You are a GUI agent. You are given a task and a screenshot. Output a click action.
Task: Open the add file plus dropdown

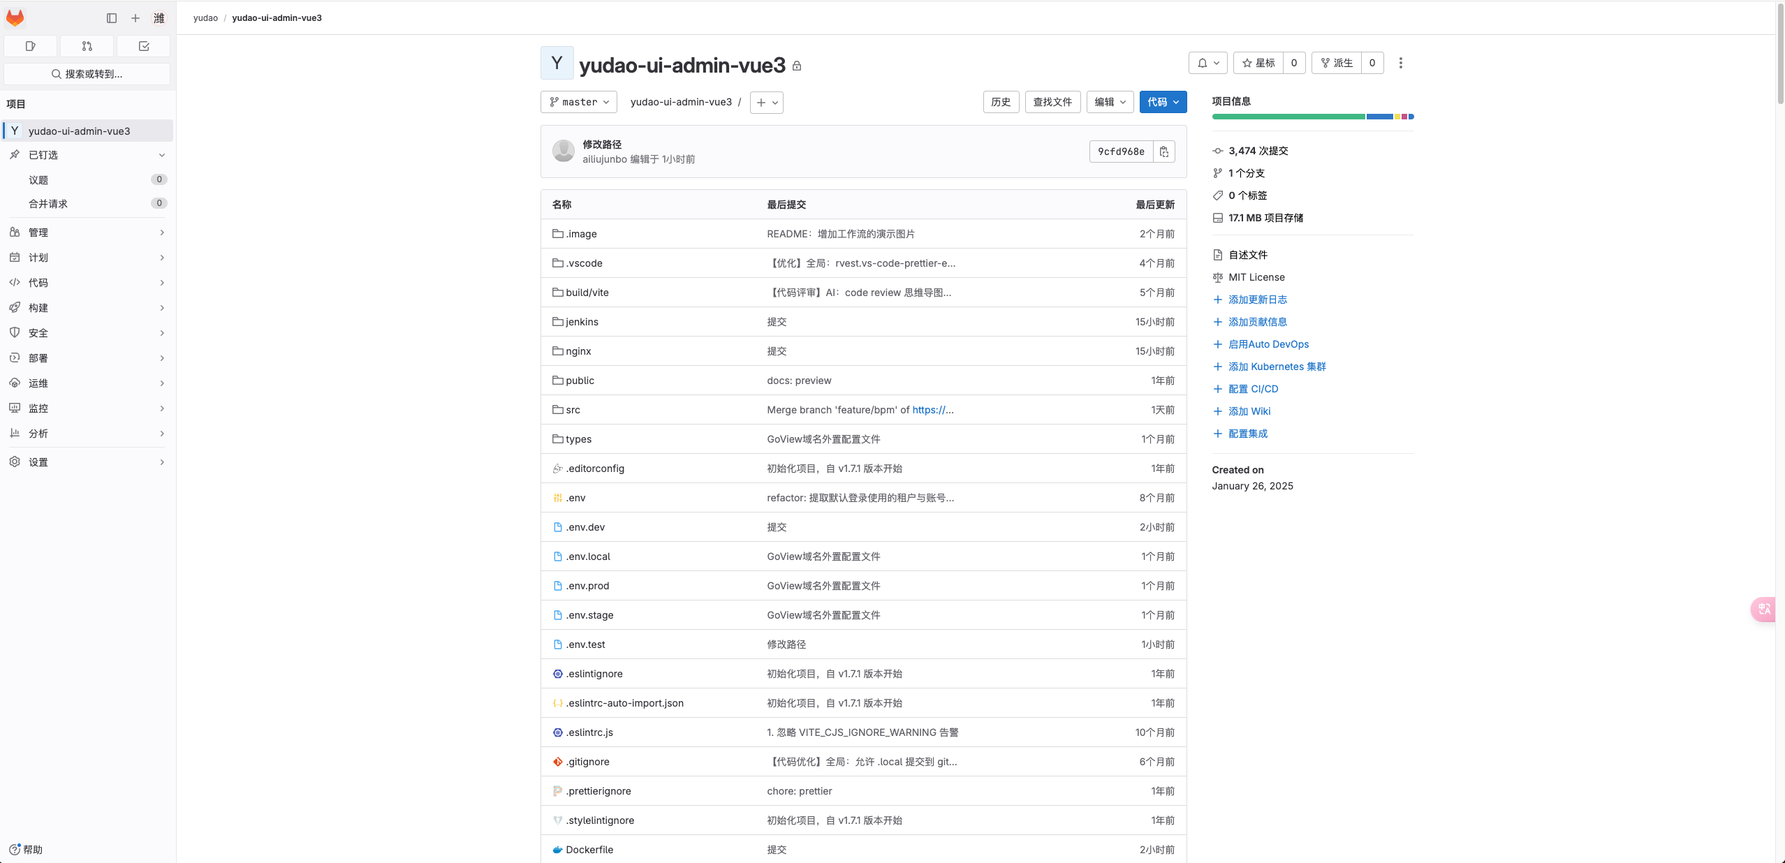pyautogui.click(x=767, y=103)
